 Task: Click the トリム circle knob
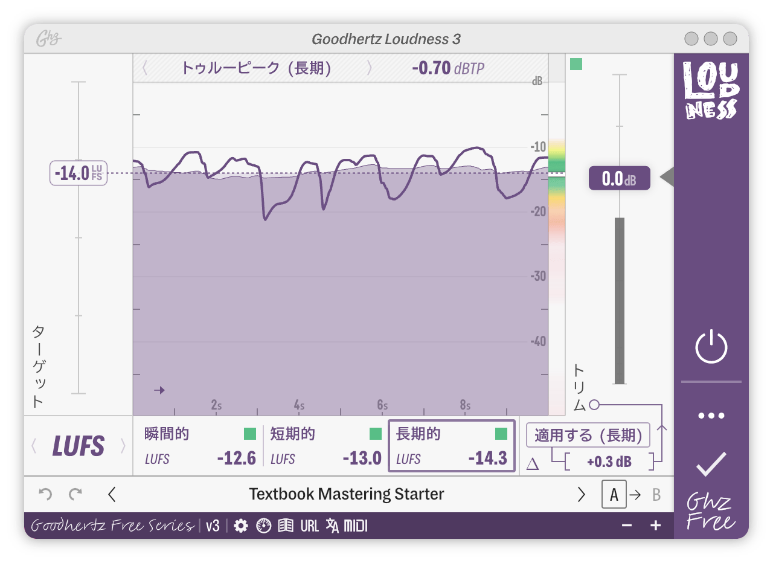pos(594,405)
